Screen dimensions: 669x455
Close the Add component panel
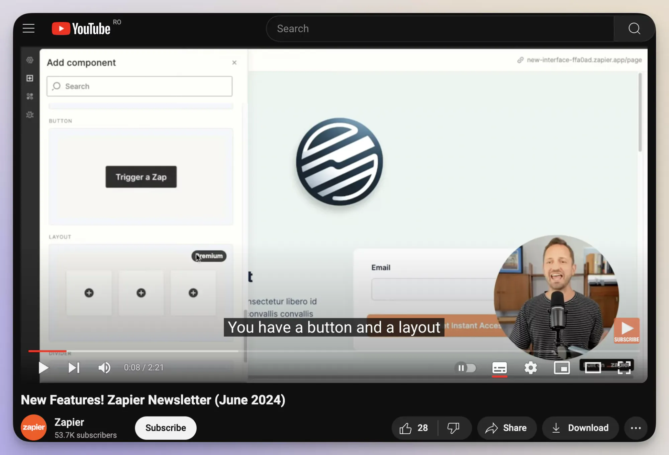234,63
